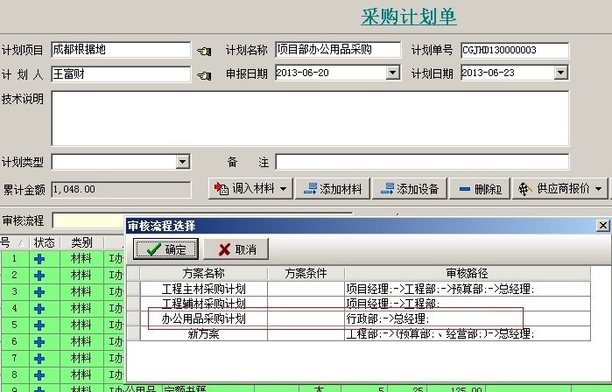612x392 pixels.
Task: Open the 供应商报价 dropdown menu
Action: 599,189
